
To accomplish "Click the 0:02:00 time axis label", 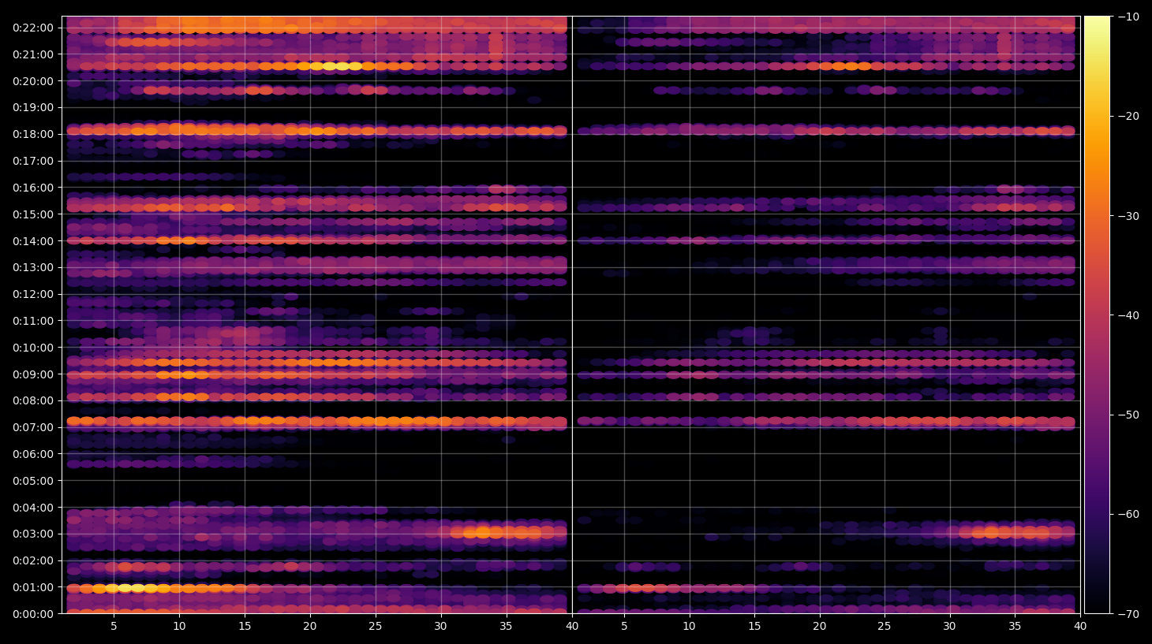I will 33,560.
